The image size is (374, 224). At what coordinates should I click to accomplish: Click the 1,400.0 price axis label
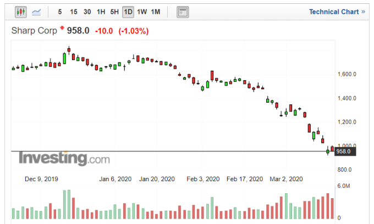pos(347,98)
